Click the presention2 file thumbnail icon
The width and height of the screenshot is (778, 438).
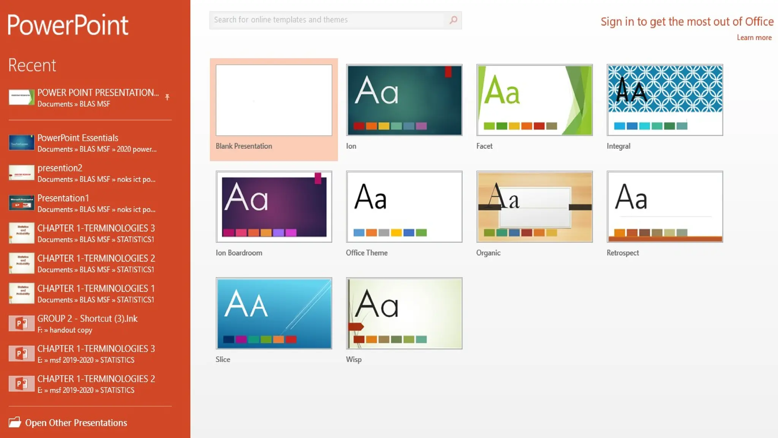tap(22, 173)
